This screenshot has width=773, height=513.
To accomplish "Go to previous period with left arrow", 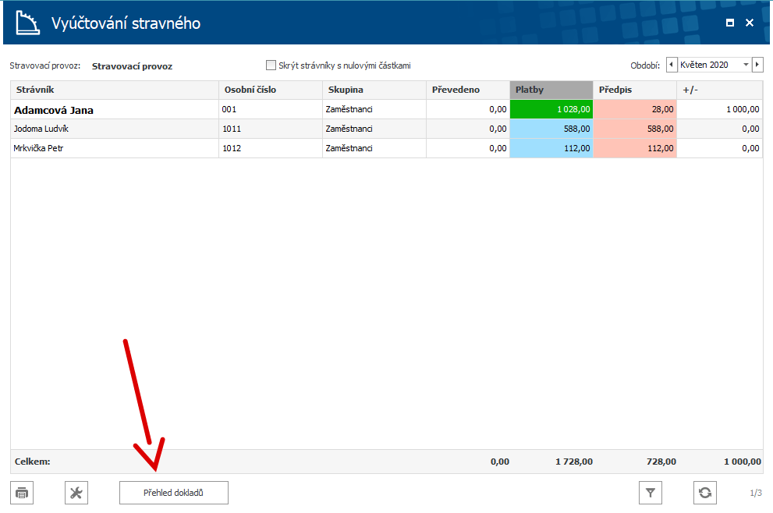I will tap(672, 65).
